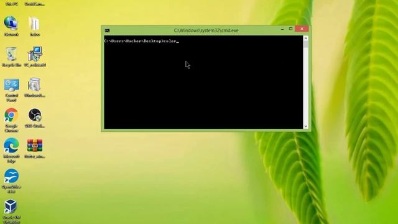Screen dimensions: 398x224
Task: Click the cmd scrollbar up arrow
Action: tap(305, 39)
